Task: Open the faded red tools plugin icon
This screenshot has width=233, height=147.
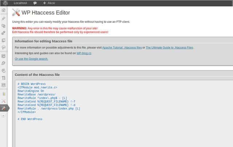Action: 4,101
